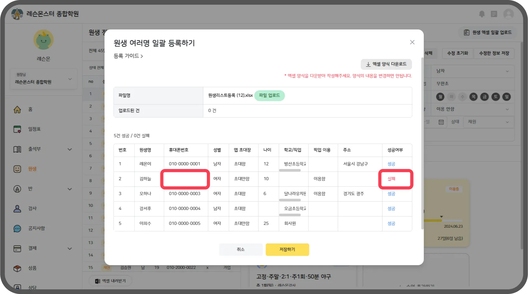
Task: Open the 남자 gender dropdown
Action: pos(473,71)
